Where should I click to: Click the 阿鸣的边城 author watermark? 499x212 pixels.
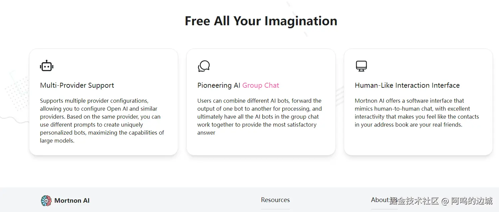[471, 201]
